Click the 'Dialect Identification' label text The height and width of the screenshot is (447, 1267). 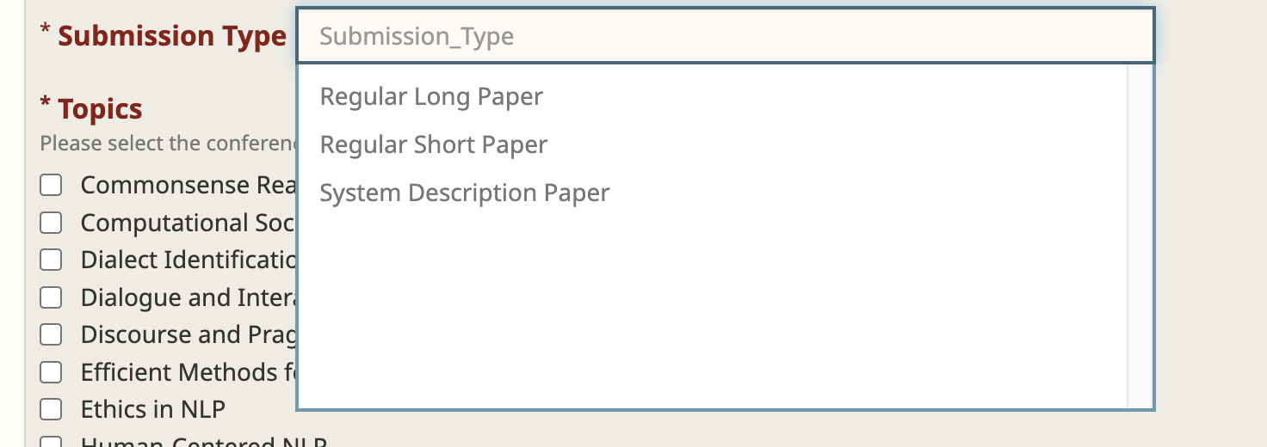(188, 260)
